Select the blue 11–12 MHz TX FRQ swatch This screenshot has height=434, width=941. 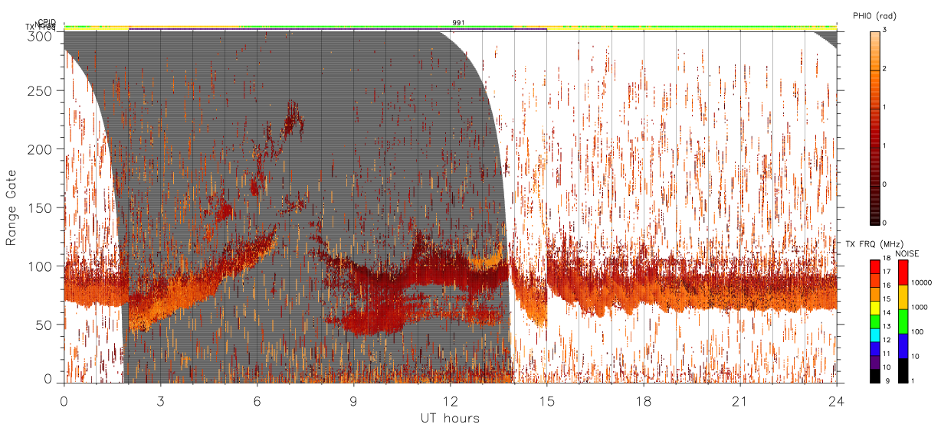click(x=874, y=349)
